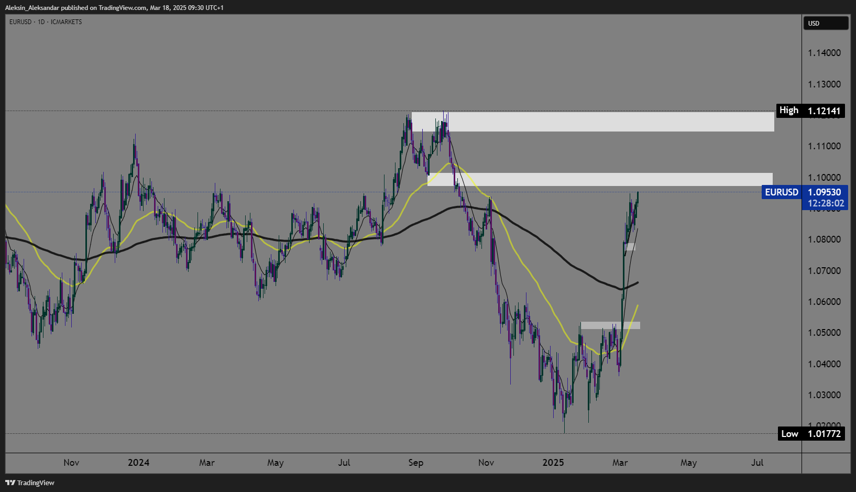Click the publisher header text Aleksin_Aleksandar
This screenshot has height=492, width=856.
coord(32,7)
